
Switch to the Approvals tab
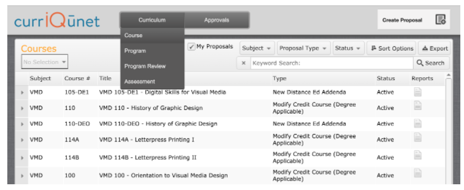tap(217, 20)
